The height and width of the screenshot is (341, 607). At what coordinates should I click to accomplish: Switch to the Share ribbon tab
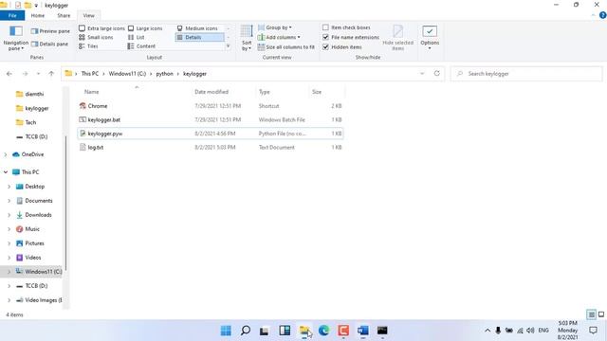(x=64, y=15)
